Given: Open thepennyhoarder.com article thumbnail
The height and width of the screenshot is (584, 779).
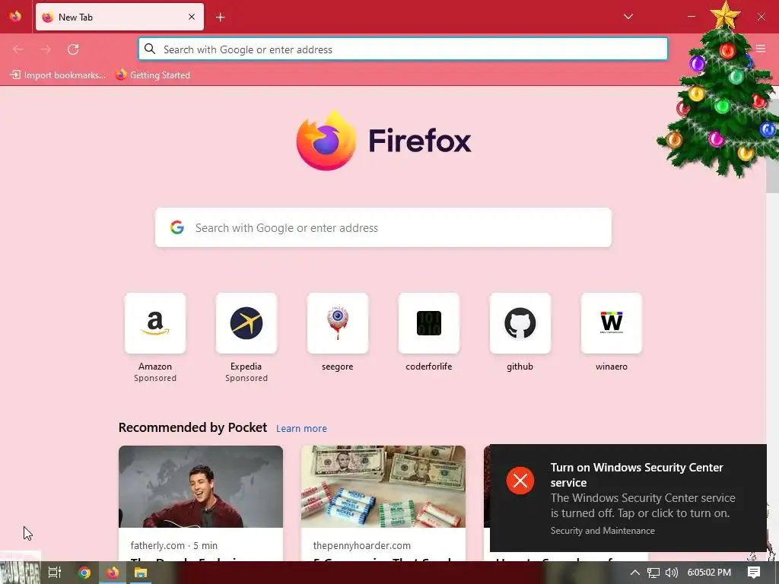Looking at the screenshot, I should 383,487.
